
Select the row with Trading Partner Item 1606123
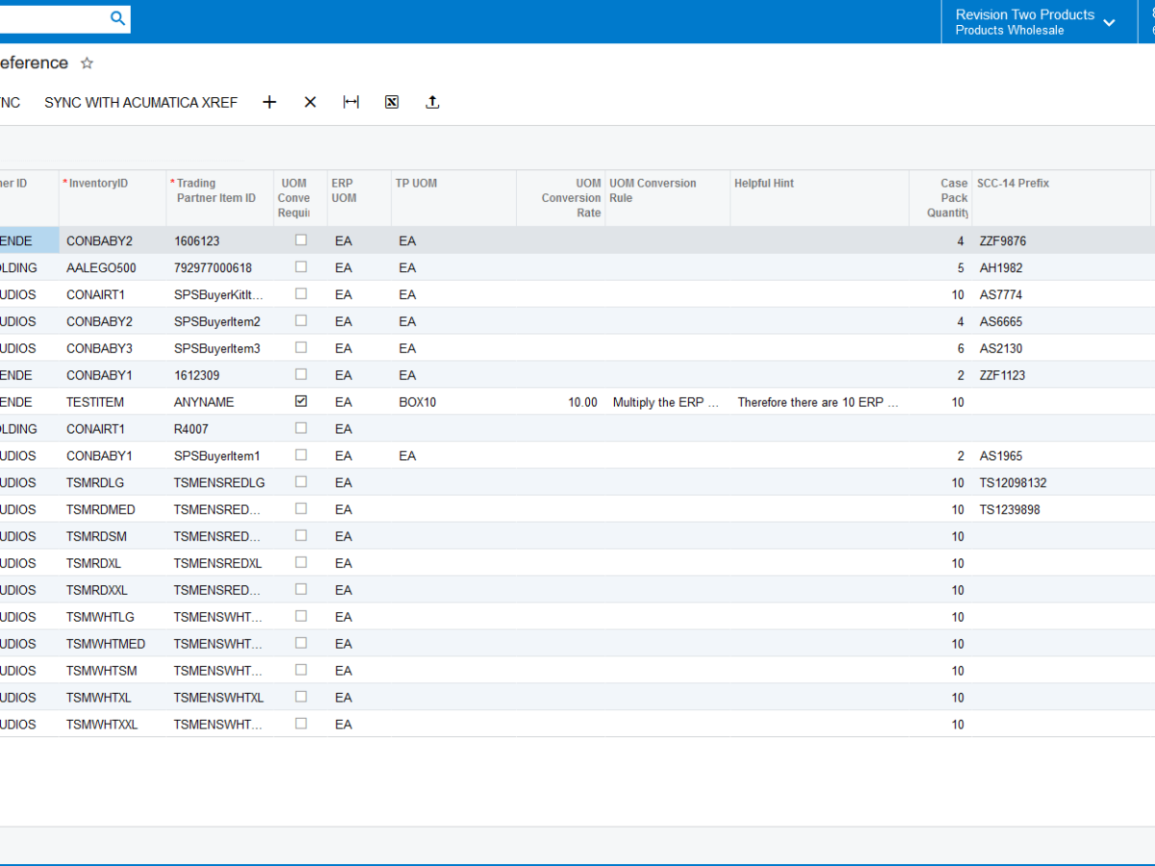197,241
